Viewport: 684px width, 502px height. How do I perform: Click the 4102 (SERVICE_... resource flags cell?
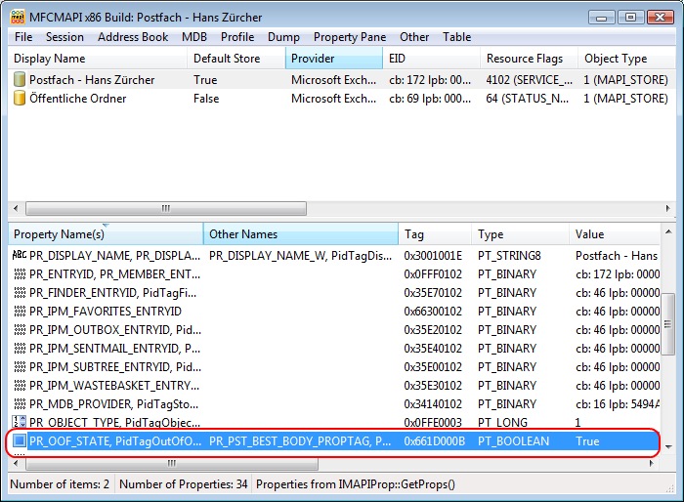[x=530, y=80]
